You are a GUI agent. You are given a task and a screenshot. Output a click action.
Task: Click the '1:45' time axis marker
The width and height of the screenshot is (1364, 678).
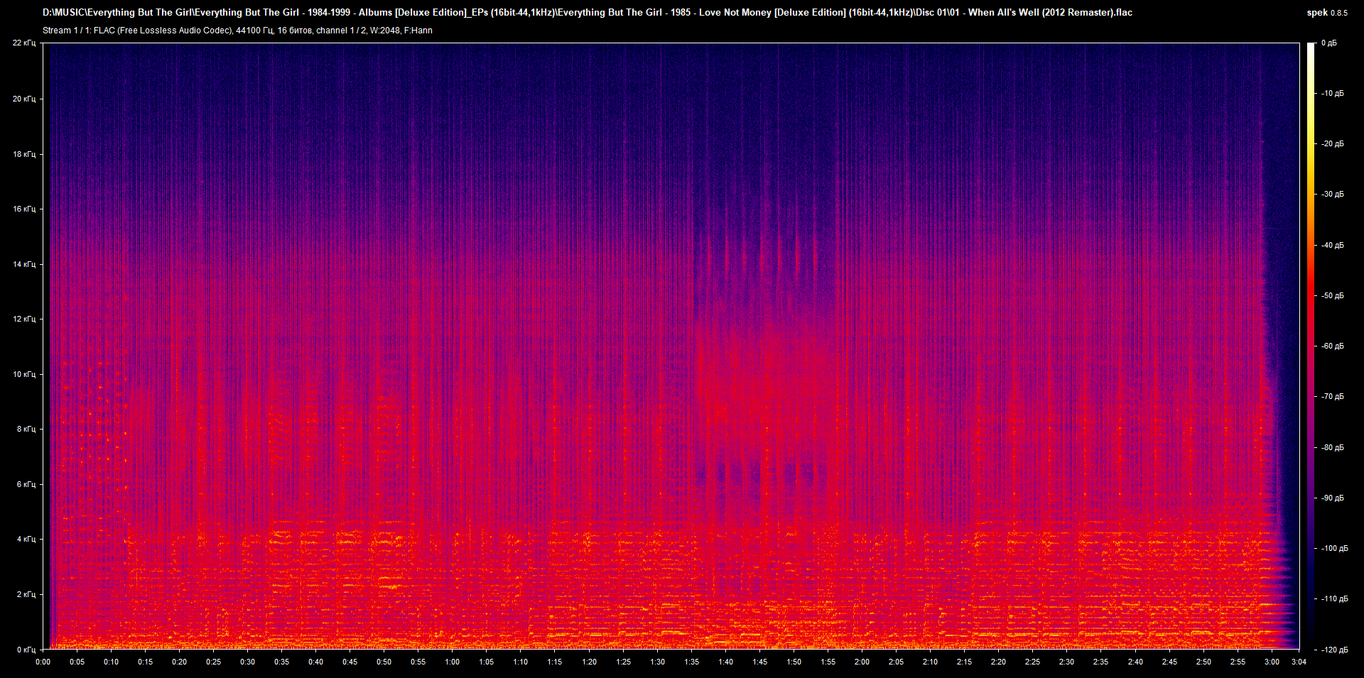point(759,662)
